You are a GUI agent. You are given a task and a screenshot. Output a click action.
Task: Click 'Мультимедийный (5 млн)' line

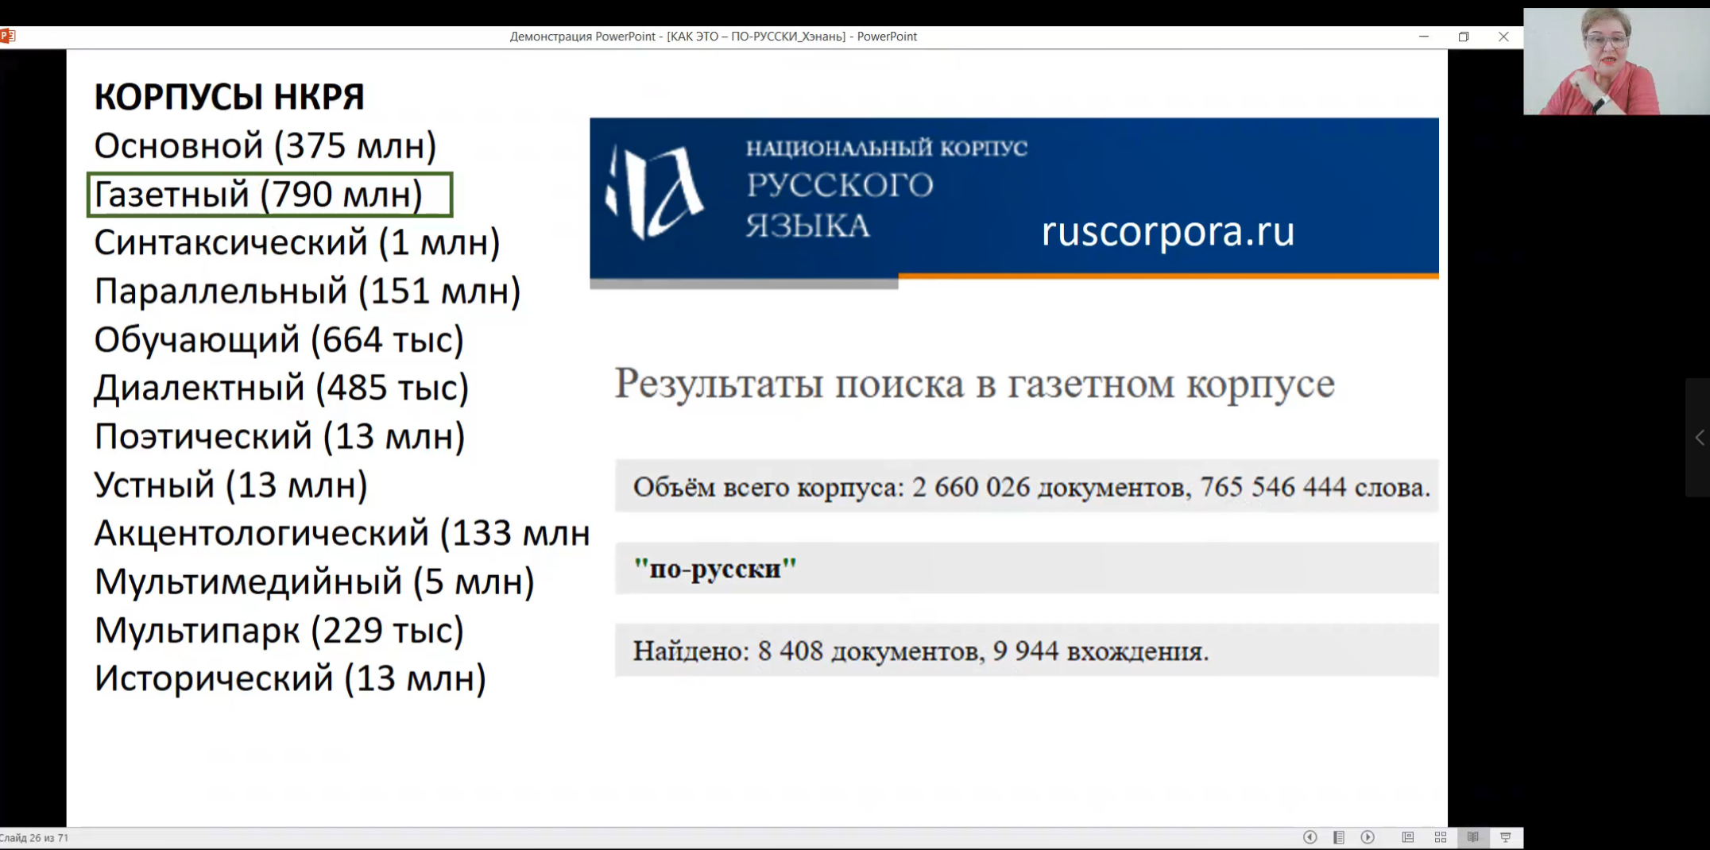pyautogui.click(x=314, y=581)
